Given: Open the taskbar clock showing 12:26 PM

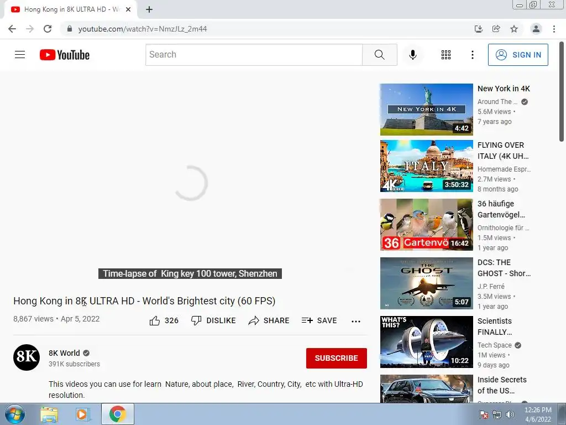Looking at the screenshot, I should click(x=538, y=414).
